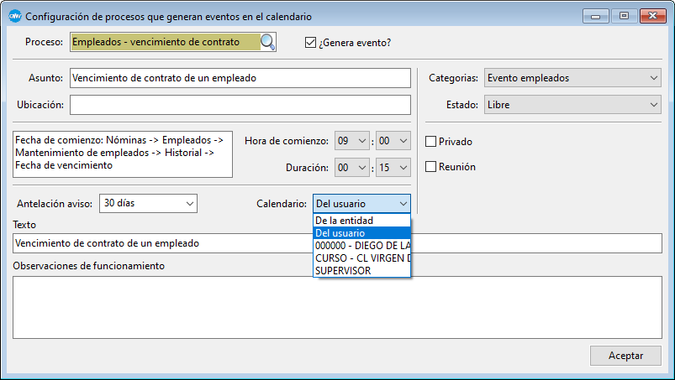
Task: Open the Hora de comienzo hour dropdown
Action: 352,141
